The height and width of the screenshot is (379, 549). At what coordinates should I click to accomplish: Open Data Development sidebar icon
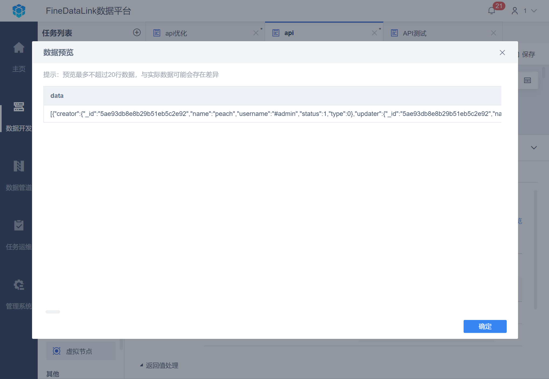pos(19,107)
